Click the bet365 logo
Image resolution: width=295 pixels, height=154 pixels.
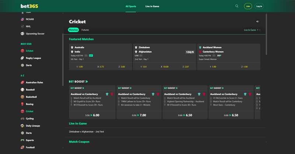point(29,6)
